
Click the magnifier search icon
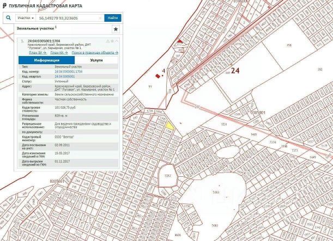tap(9, 18)
